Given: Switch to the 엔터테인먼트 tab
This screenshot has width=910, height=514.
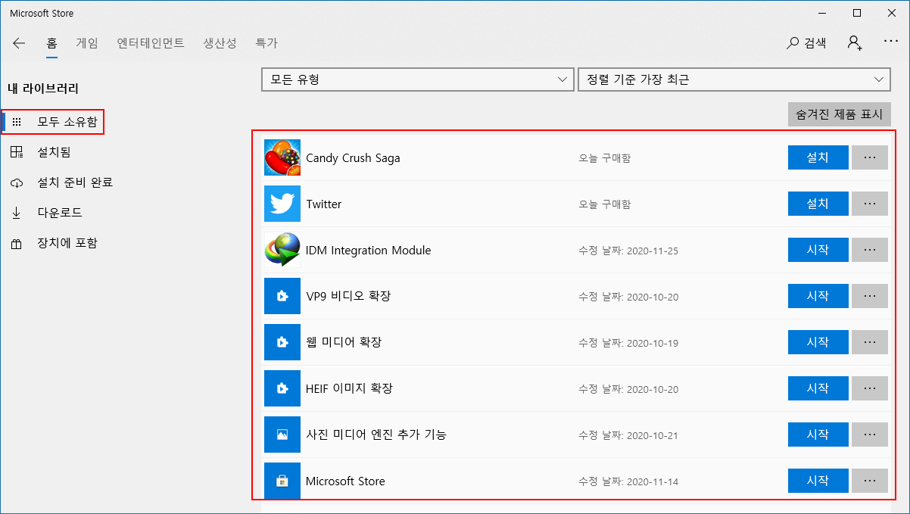Looking at the screenshot, I should click(151, 43).
